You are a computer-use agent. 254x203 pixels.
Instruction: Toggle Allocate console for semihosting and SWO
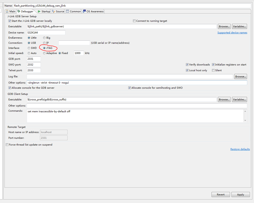pyautogui.click(x=129, y=88)
